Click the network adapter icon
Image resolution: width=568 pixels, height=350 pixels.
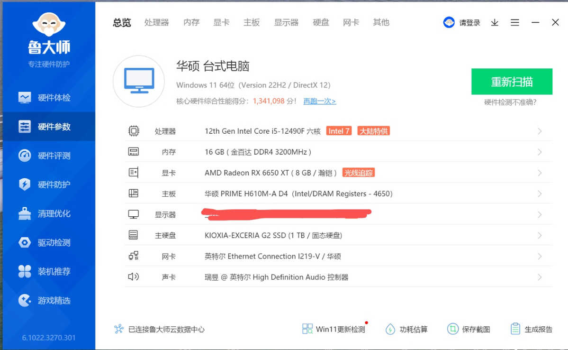point(133,256)
